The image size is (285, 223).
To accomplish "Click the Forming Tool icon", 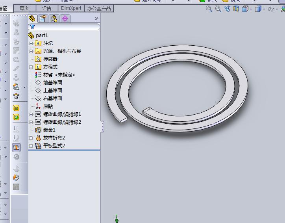I will [x=16, y=96].
